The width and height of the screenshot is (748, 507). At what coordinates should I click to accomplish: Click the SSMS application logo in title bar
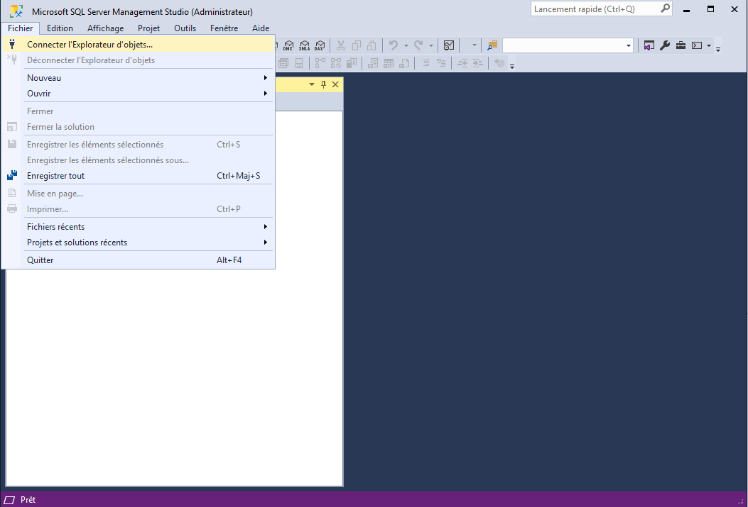coord(16,11)
